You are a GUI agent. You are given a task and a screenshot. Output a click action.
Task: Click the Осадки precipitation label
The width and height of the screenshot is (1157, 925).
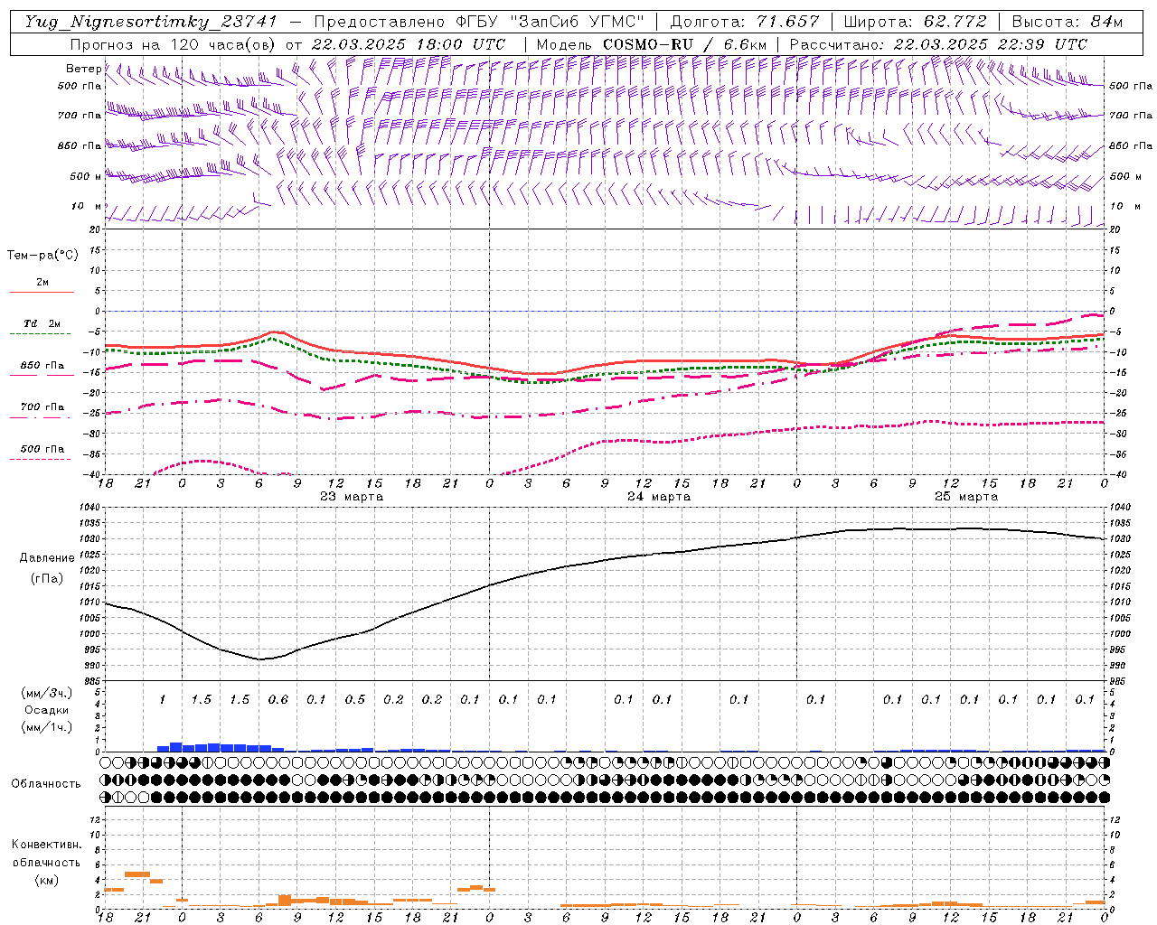[47, 710]
